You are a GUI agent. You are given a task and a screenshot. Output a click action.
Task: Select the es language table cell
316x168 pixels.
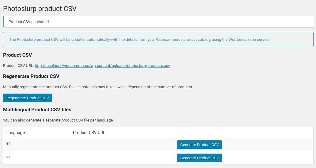pyautogui.click(x=8, y=157)
